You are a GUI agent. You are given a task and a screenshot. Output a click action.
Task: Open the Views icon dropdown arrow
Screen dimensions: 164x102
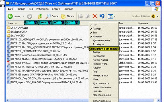tap(114, 16)
